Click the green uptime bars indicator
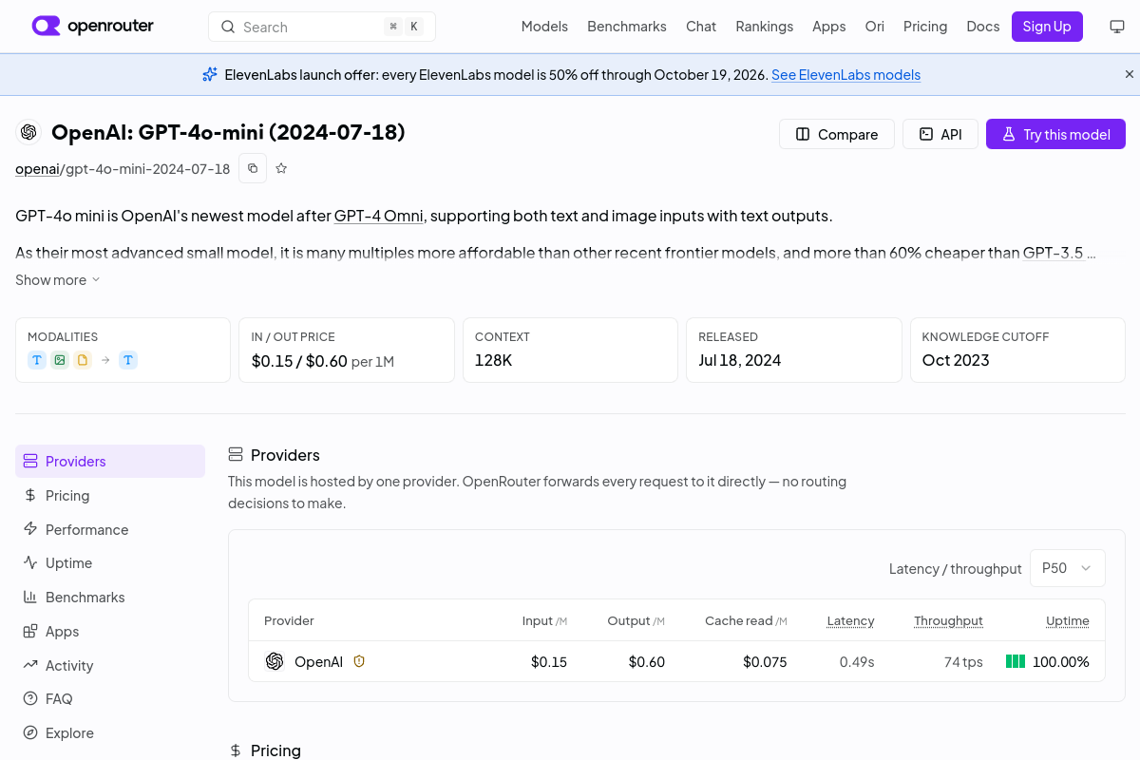1140x760 pixels. 1016,661
